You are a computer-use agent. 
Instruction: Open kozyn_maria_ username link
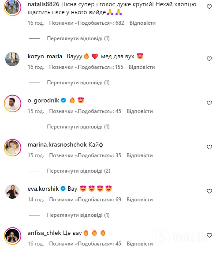coord(46,57)
